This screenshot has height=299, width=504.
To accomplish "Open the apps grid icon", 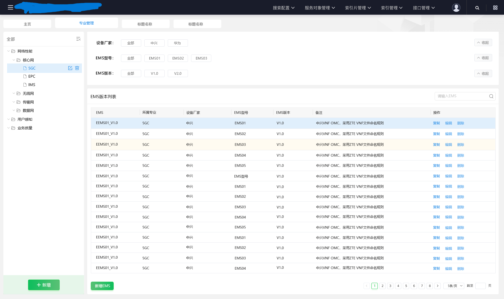I will tap(495, 8).
